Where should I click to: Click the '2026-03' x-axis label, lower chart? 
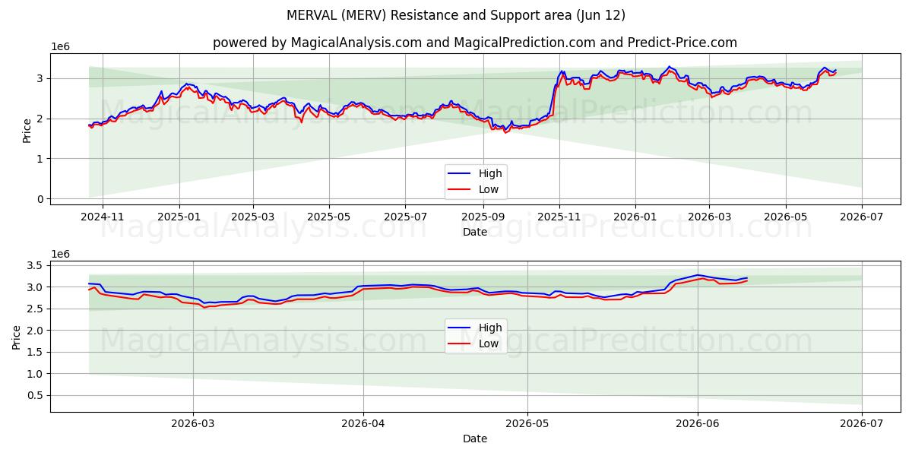(193, 423)
